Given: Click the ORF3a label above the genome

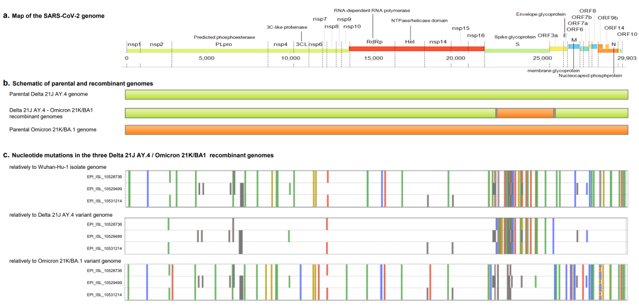Looking at the screenshot, I should [x=547, y=35].
